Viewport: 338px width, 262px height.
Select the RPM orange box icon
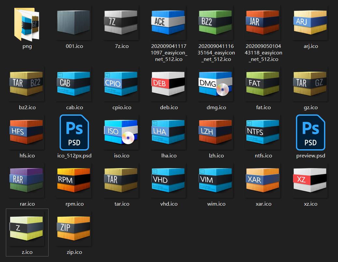(74, 180)
